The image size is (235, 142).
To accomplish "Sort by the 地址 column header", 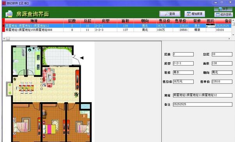I will point(34,21).
